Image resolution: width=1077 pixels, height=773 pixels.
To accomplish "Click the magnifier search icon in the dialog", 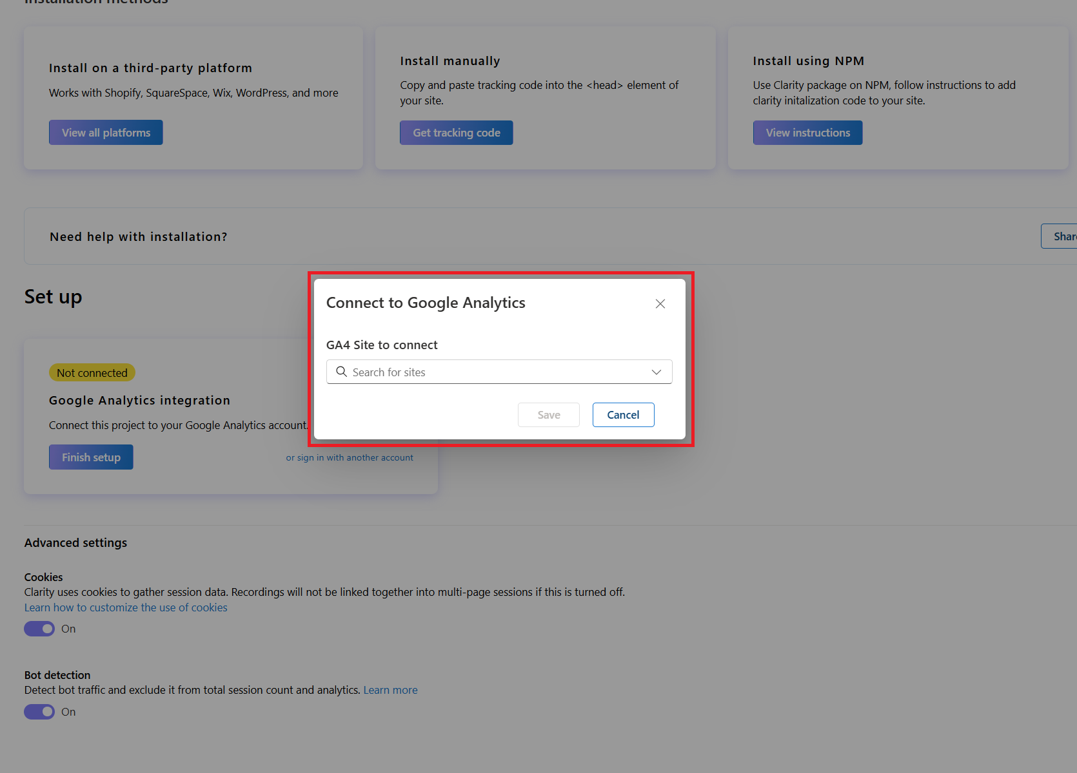I will [x=342, y=372].
